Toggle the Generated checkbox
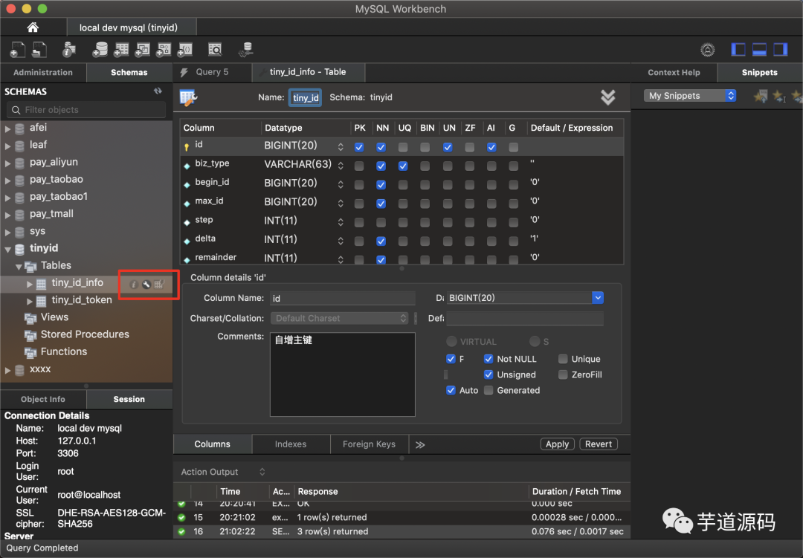 pos(488,390)
